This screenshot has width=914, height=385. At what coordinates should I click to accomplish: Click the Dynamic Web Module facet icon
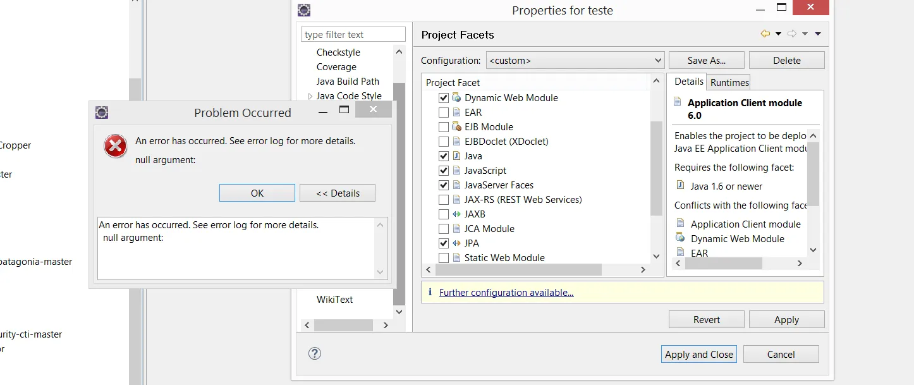[457, 98]
